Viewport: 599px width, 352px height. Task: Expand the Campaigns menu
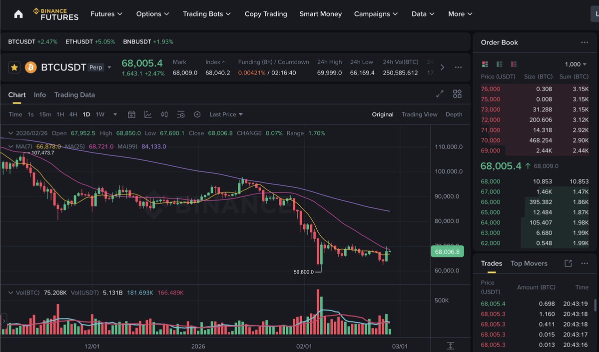[x=376, y=14]
